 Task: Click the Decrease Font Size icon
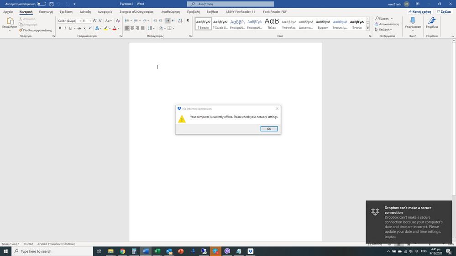[100, 20]
